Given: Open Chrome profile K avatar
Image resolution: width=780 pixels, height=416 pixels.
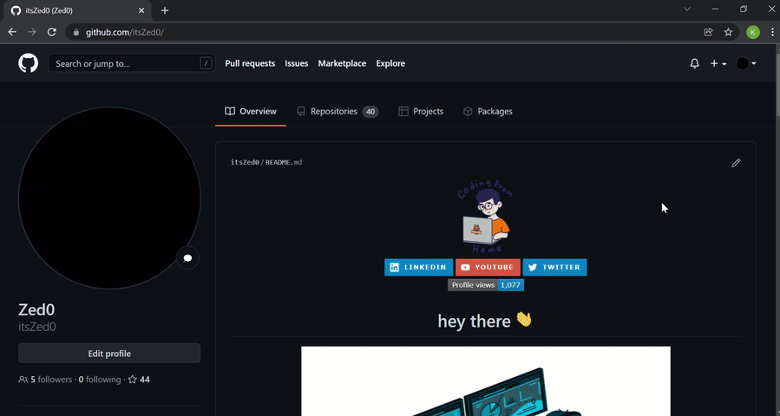Looking at the screenshot, I should coord(752,32).
